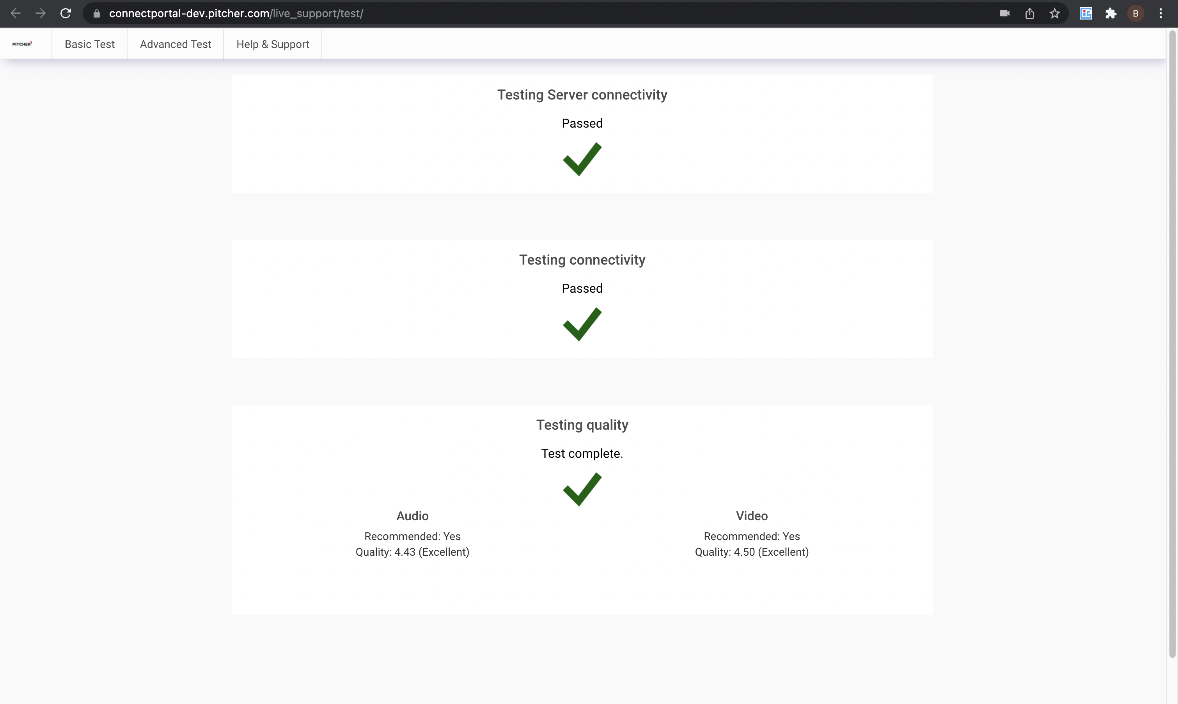Screen dimensions: 1178x704
Task: Click the browser back arrow
Action: [x=16, y=13]
